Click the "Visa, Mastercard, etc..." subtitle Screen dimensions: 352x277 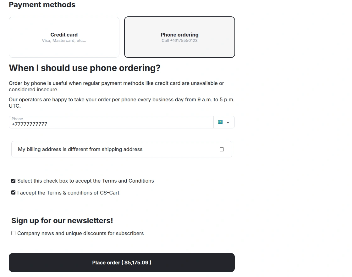(x=64, y=41)
